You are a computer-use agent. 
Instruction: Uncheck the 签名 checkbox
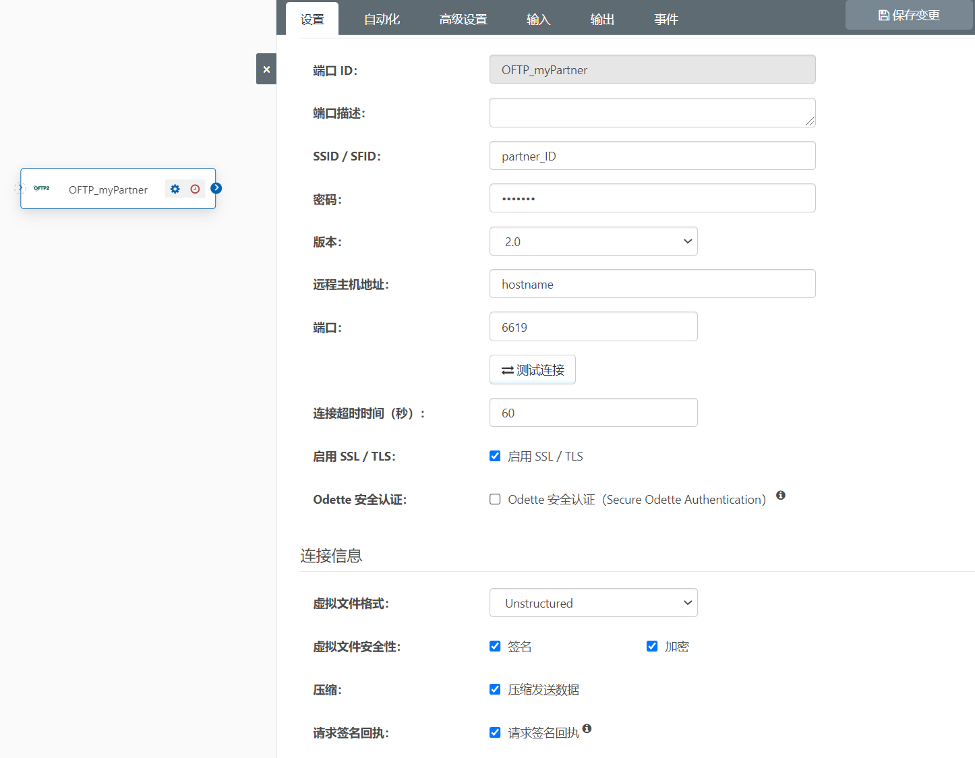coord(495,647)
